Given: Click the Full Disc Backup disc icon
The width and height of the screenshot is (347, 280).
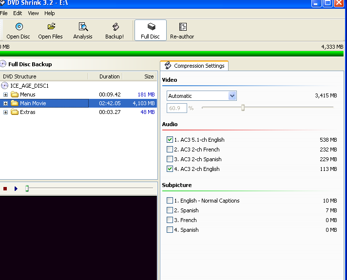Looking at the screenshot, I should pos(3,64).
